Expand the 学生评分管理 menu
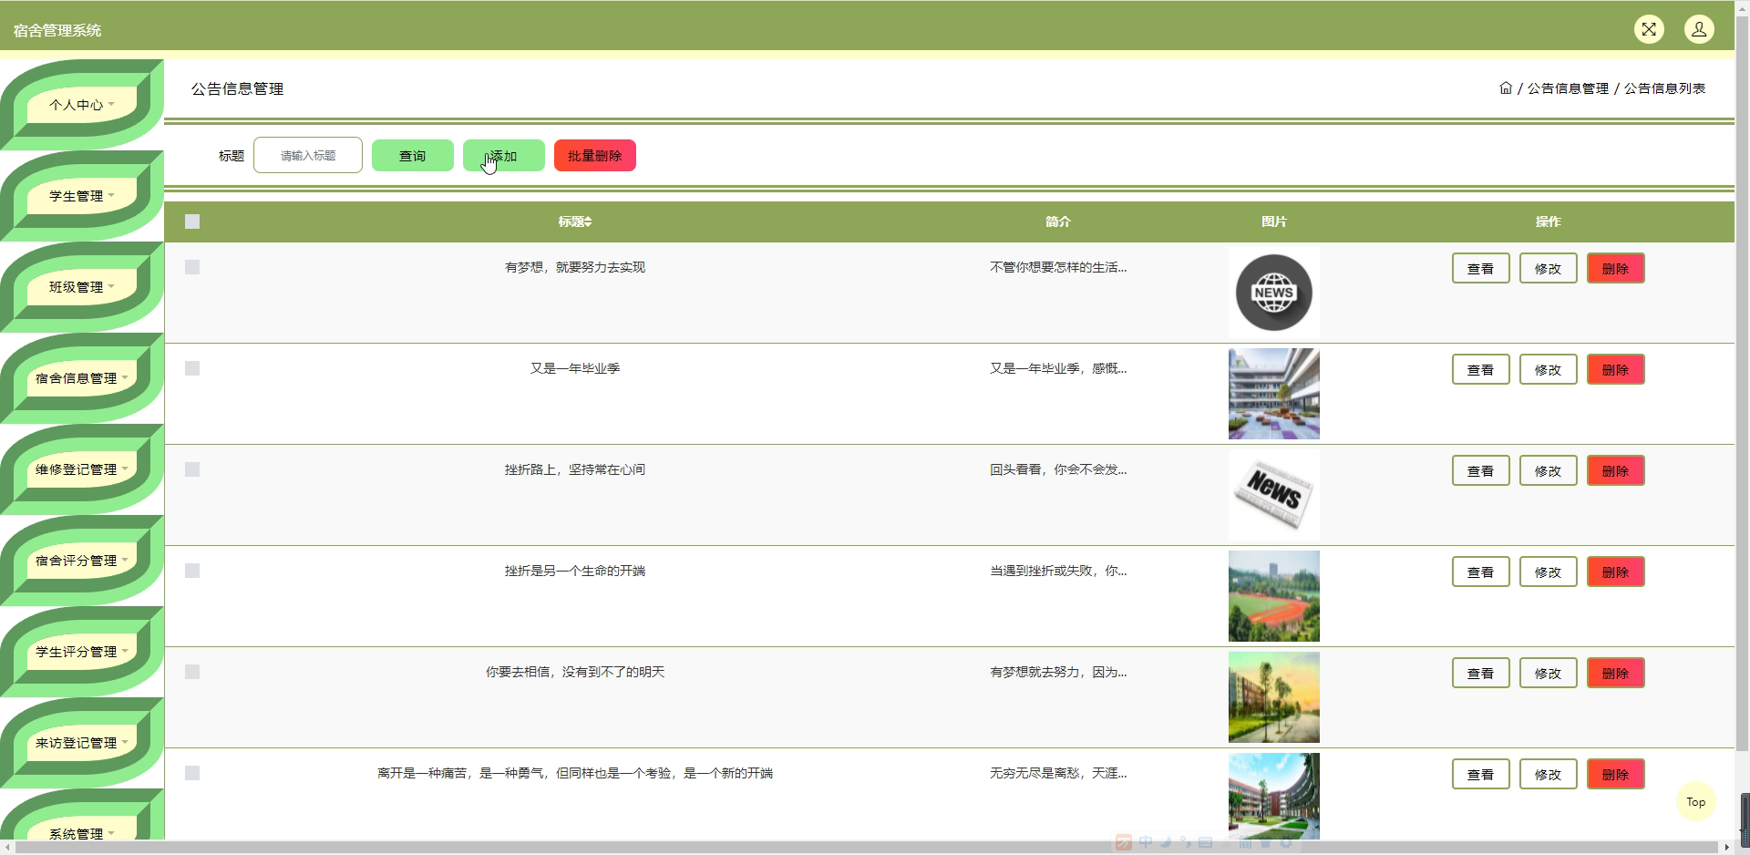1750x855 pixels. 81,652
